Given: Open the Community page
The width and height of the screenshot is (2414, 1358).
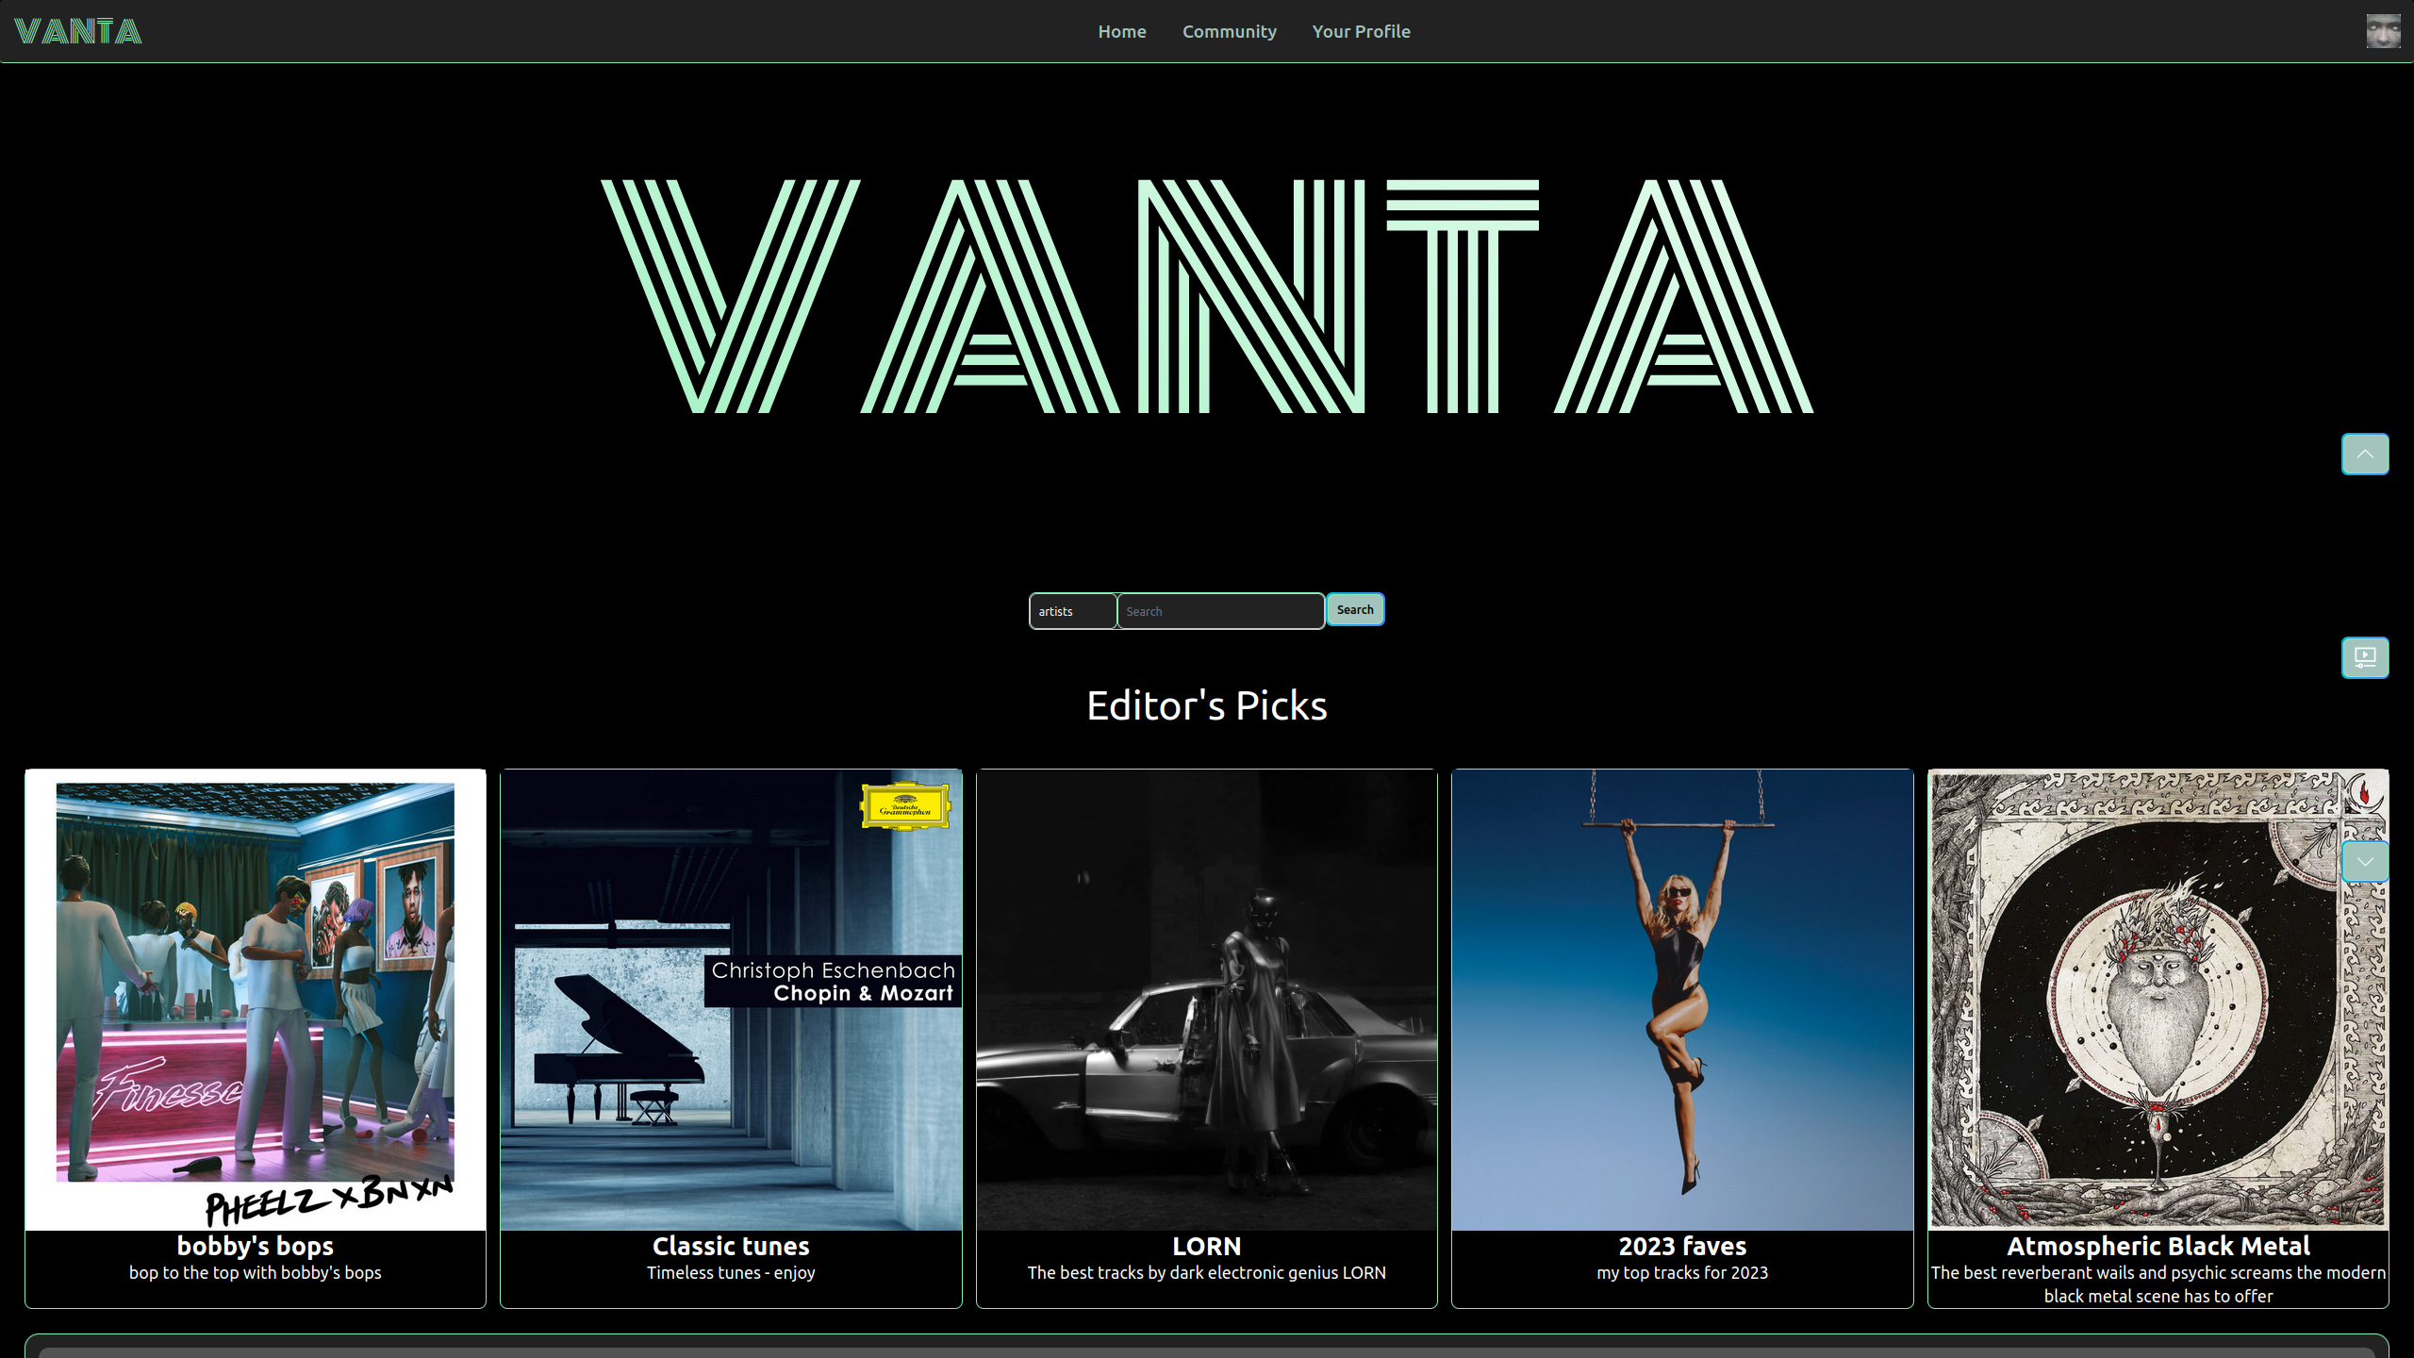Looking at the screenshot, I should click(1229, 31).
